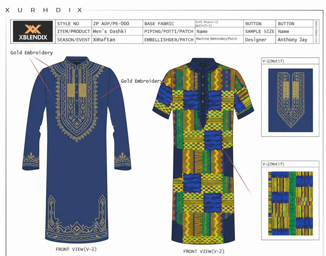The height and width of the screenshot is (256, 326).
Task: Click the 'STYLE NO' header label
Action: 68,24
